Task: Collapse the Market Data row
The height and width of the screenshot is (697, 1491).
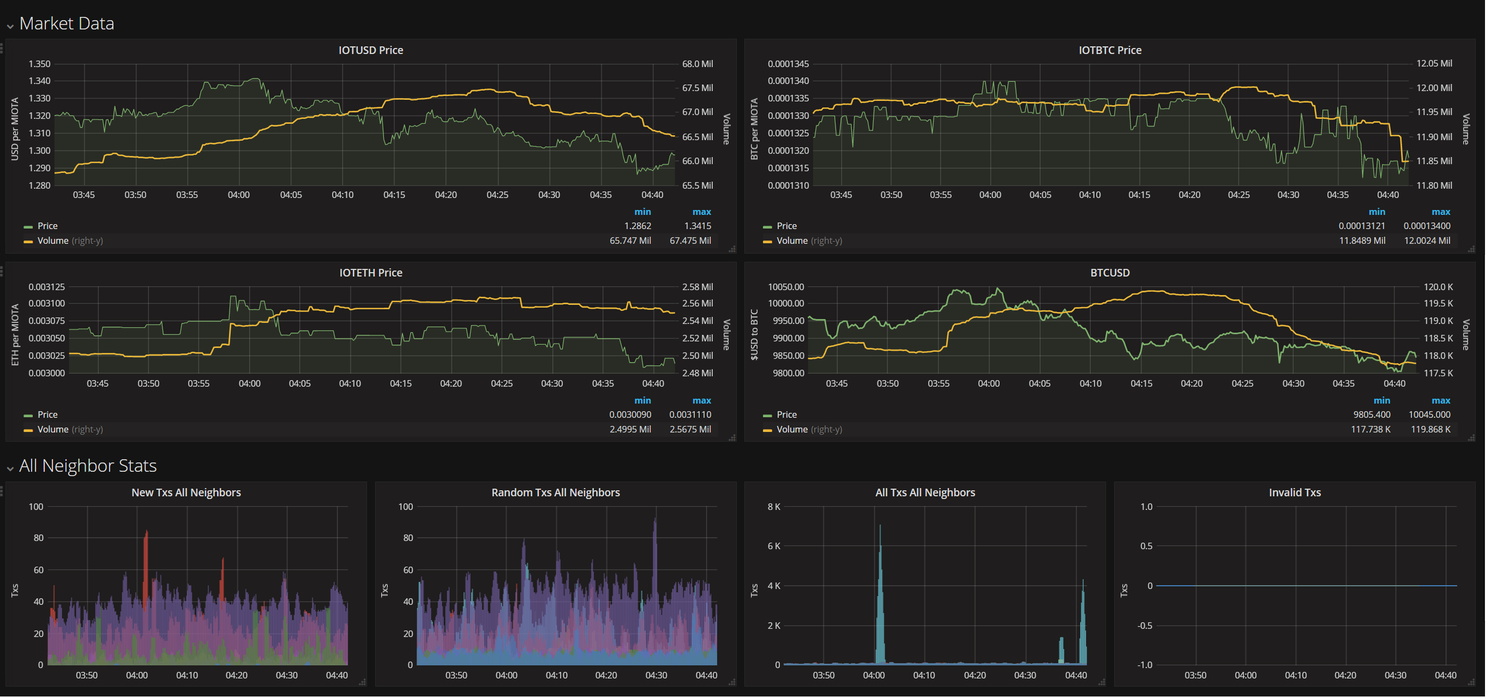Action: coord(66,24)
